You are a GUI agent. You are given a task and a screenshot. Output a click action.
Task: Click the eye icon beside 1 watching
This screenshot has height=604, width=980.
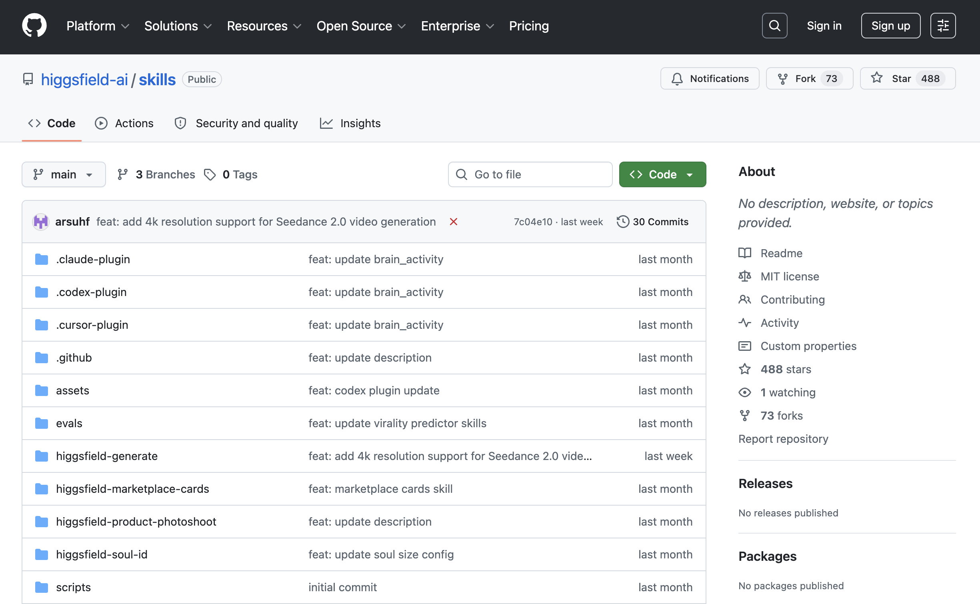click(745, 392)
